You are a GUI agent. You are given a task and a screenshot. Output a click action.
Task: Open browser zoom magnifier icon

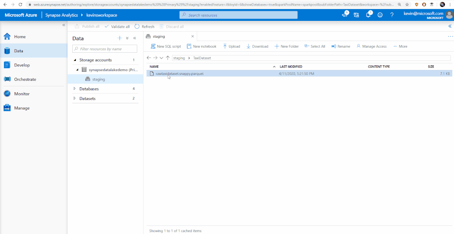point(399,5)
